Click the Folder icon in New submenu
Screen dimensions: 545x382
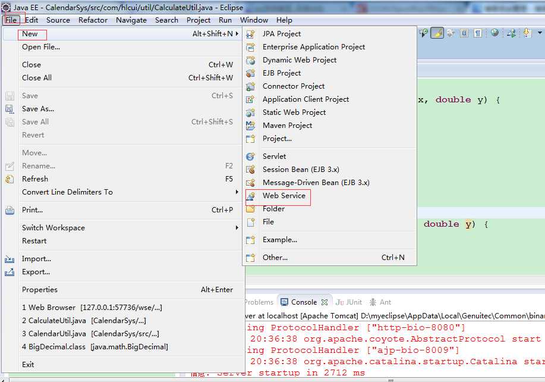250,209
